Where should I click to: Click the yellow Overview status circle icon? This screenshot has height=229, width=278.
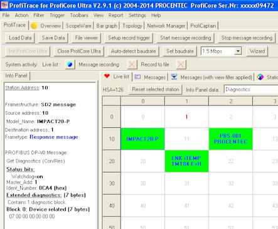point(34,26)
